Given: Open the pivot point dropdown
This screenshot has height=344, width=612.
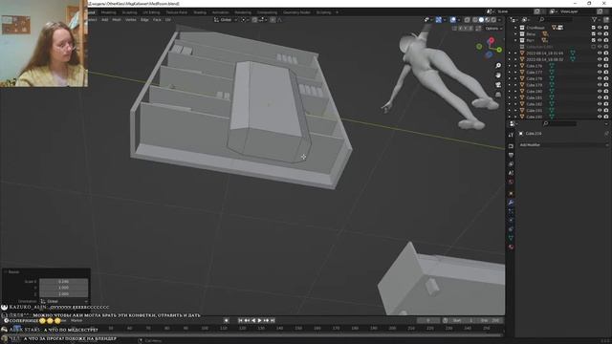Looking at the screenshot, I should pyautogui.click(x=245, y=19).
